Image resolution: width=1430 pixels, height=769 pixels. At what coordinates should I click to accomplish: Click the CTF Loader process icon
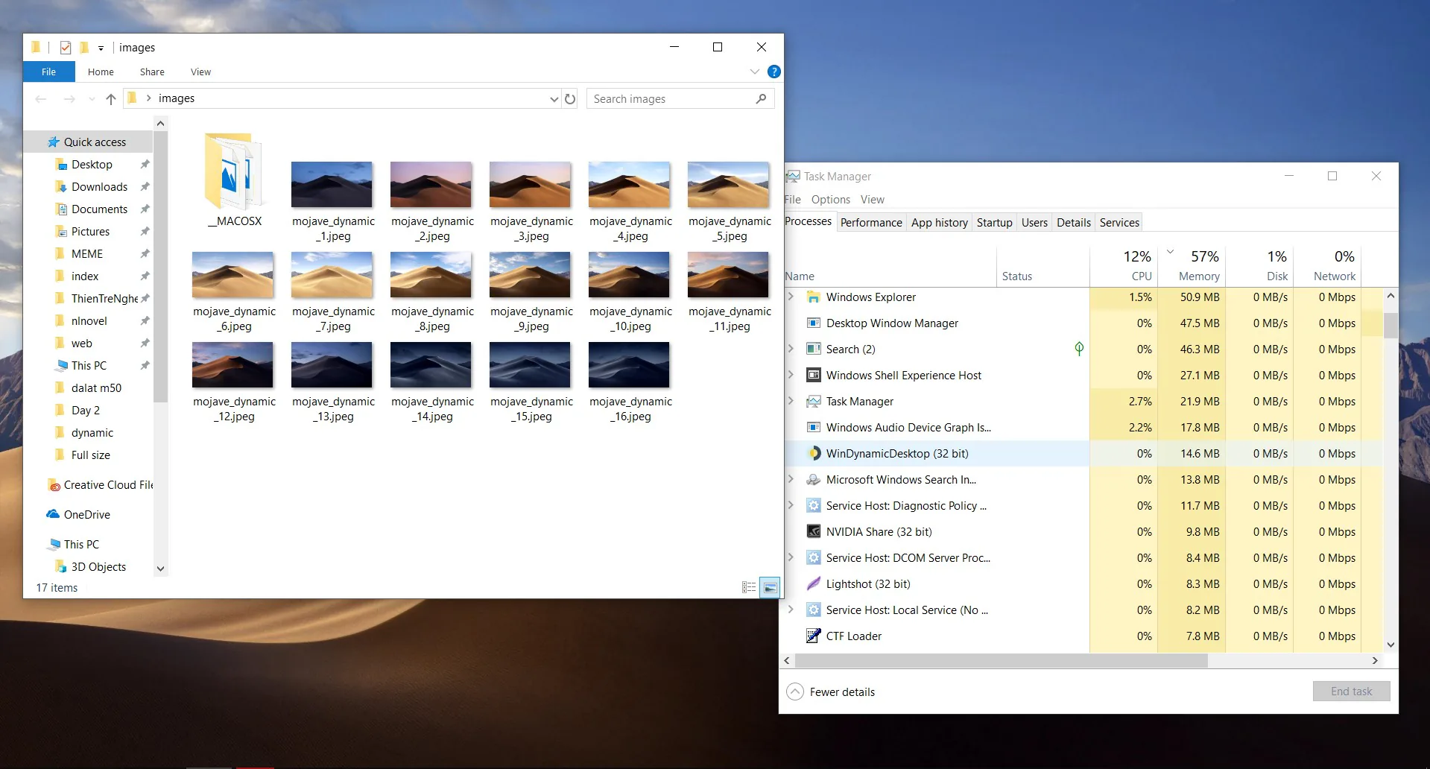(x=814, y=636)
